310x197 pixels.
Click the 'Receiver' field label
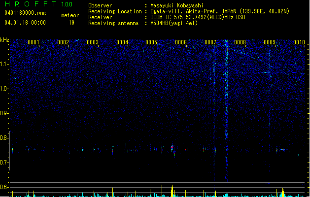(100, 17)
